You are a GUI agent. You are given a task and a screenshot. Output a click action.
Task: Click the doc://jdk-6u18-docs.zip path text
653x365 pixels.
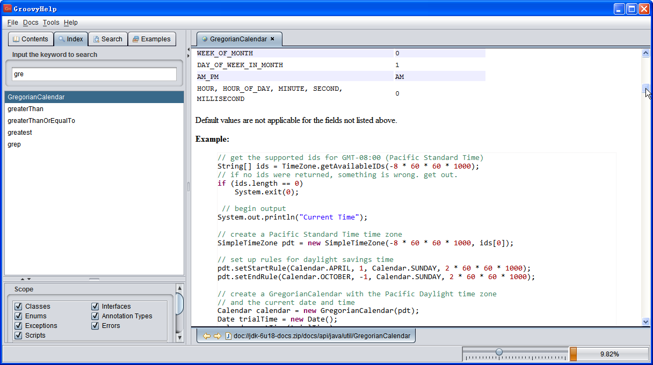[x=322, y=336]
